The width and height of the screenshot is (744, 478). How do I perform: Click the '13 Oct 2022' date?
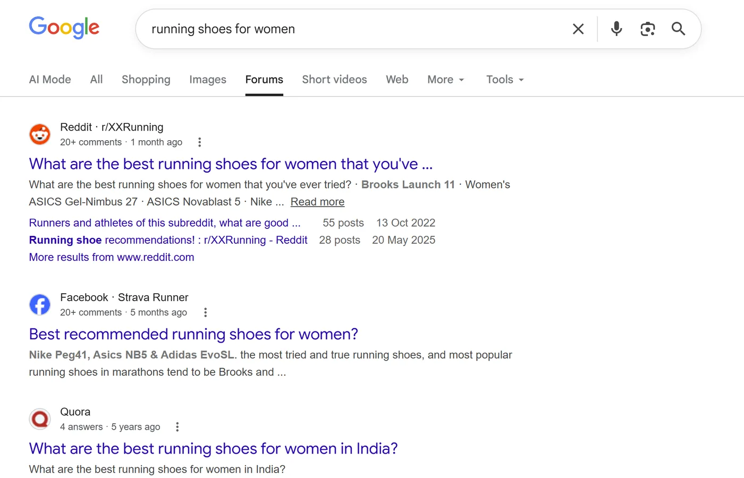pyautogui.click(x=406, y=223)
